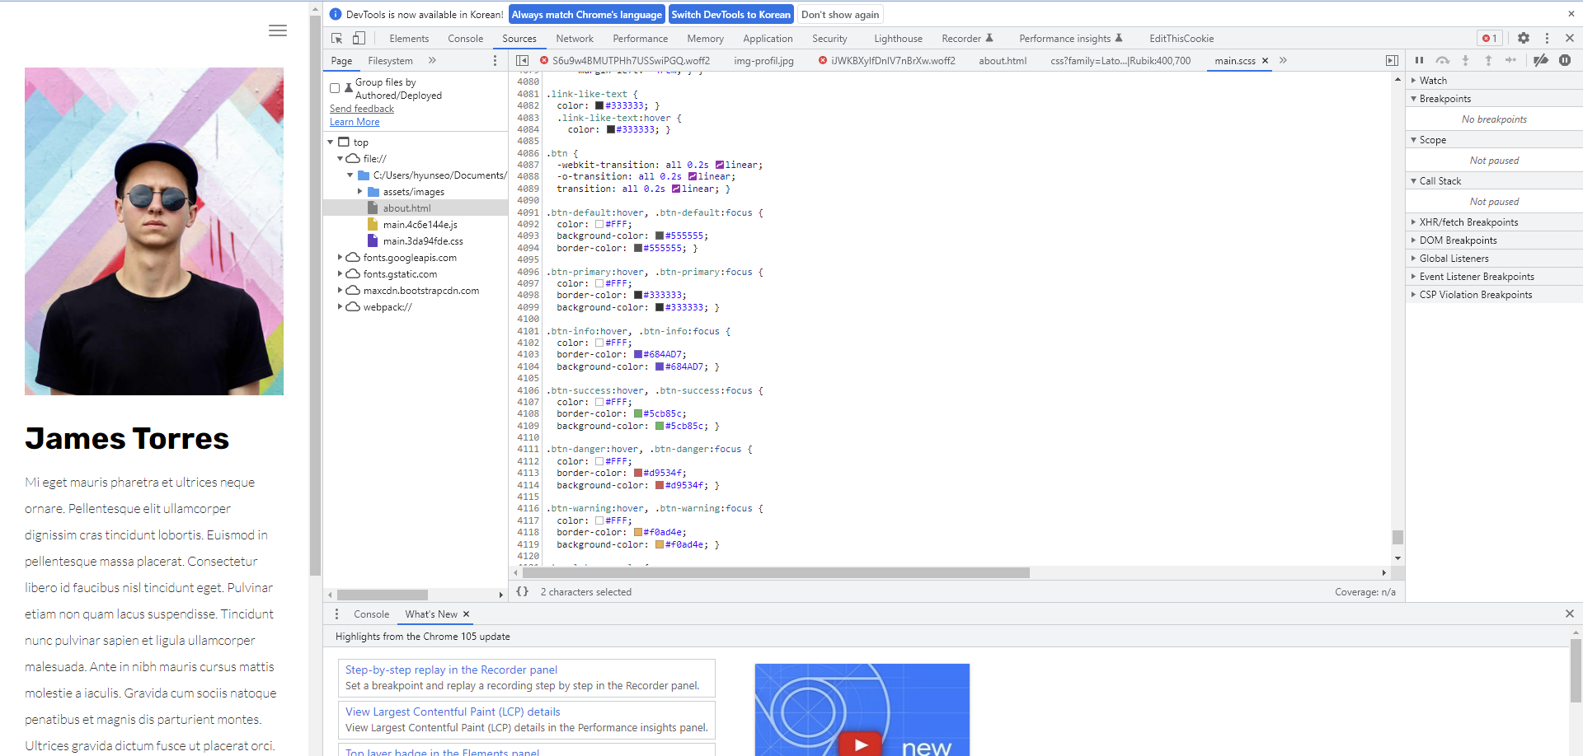The image size is (1583, 756).
Task: Open the Filesystem navigator tab
Action: pyautogui.click(x=390, y=60)
